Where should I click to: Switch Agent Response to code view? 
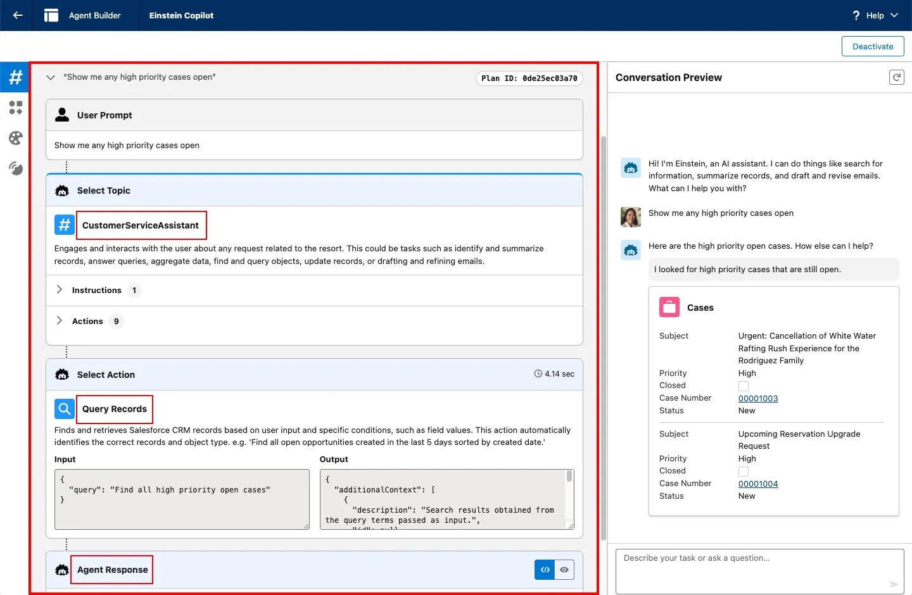pyautogui.click(x=545, y=570)
